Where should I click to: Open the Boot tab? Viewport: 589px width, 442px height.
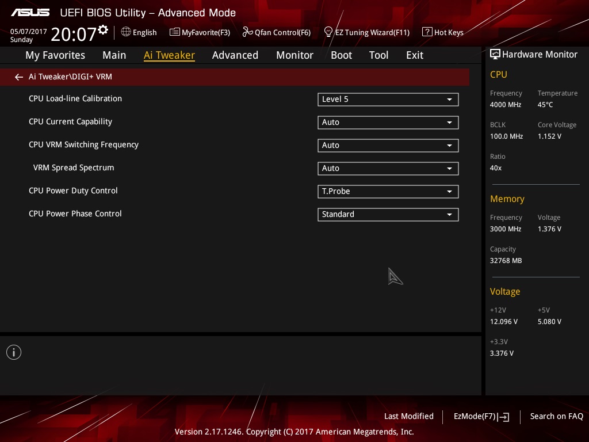tap(341, 55)
